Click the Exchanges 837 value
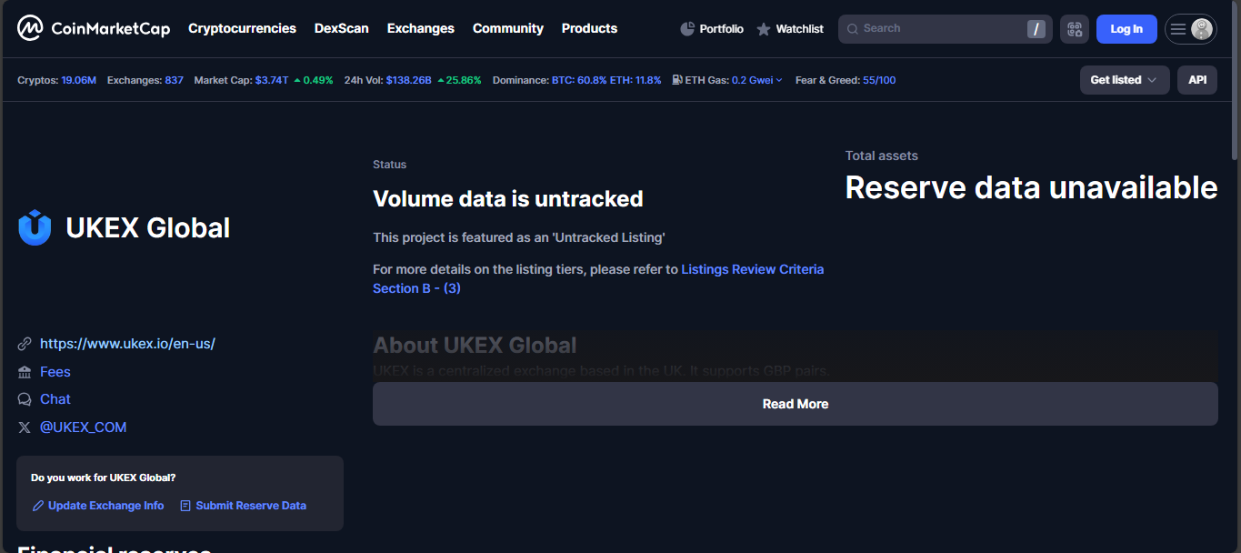Viewport: 1241px width, 553px height. pos(175,80)
